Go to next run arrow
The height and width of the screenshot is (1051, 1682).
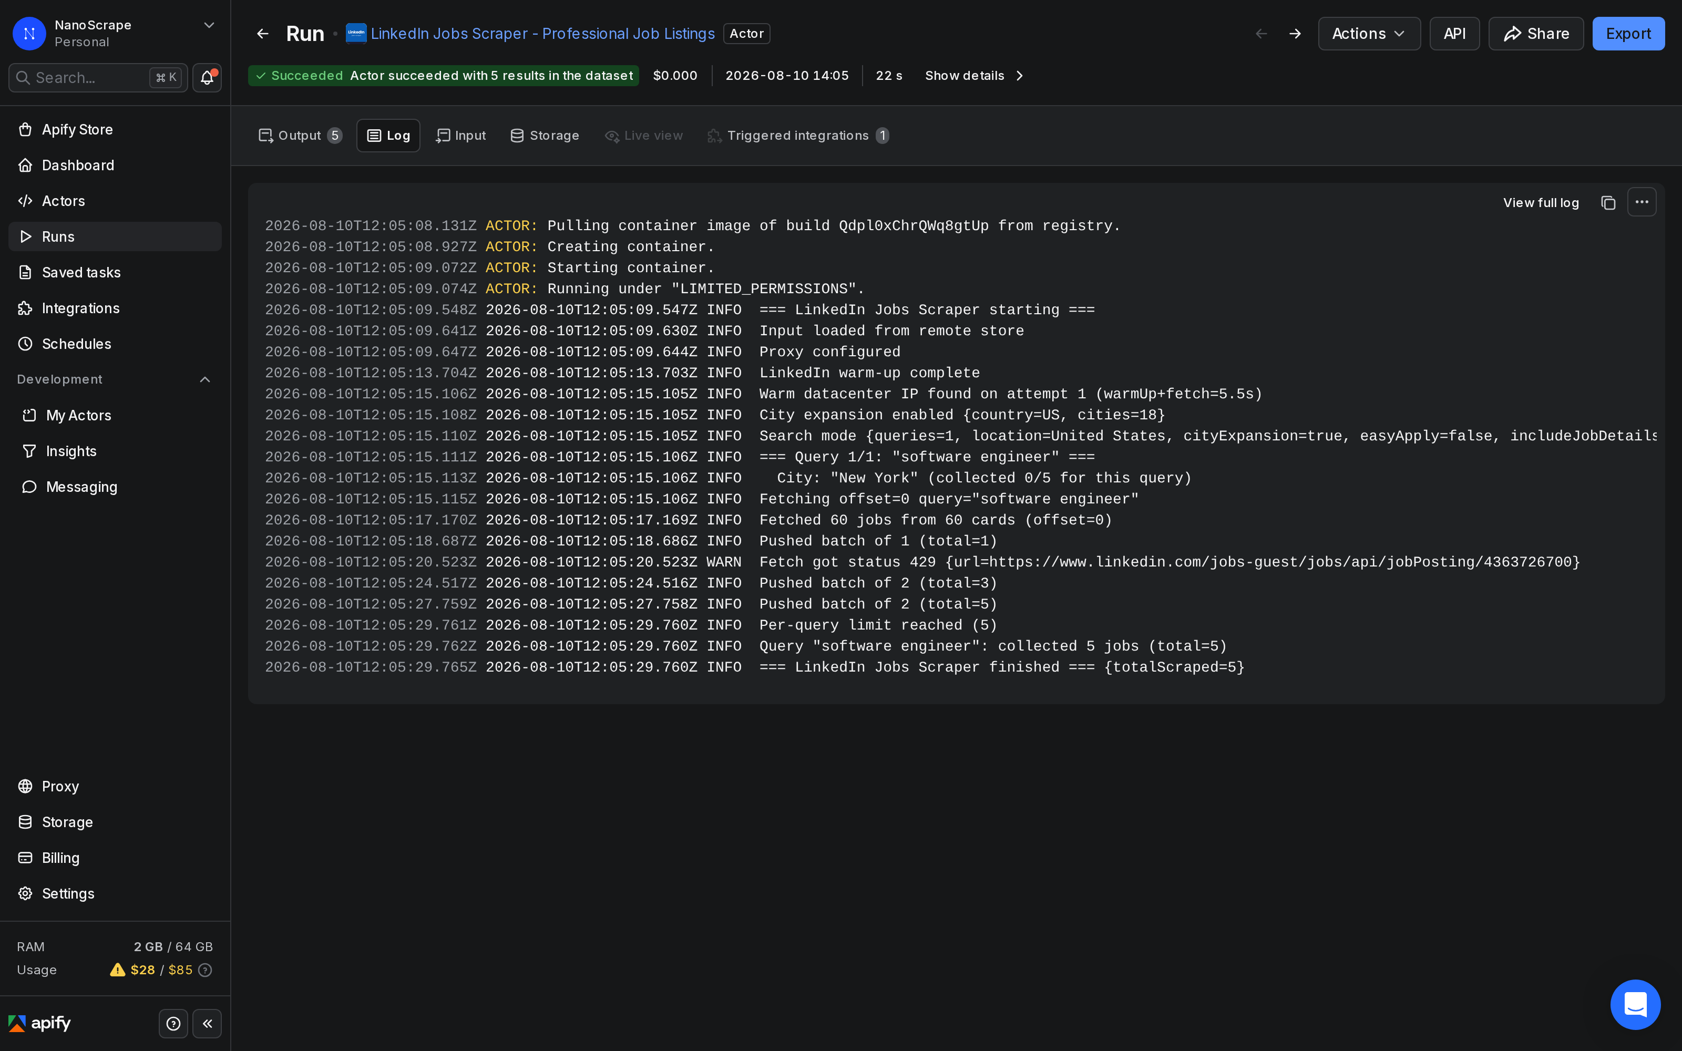coord(1295,33)
